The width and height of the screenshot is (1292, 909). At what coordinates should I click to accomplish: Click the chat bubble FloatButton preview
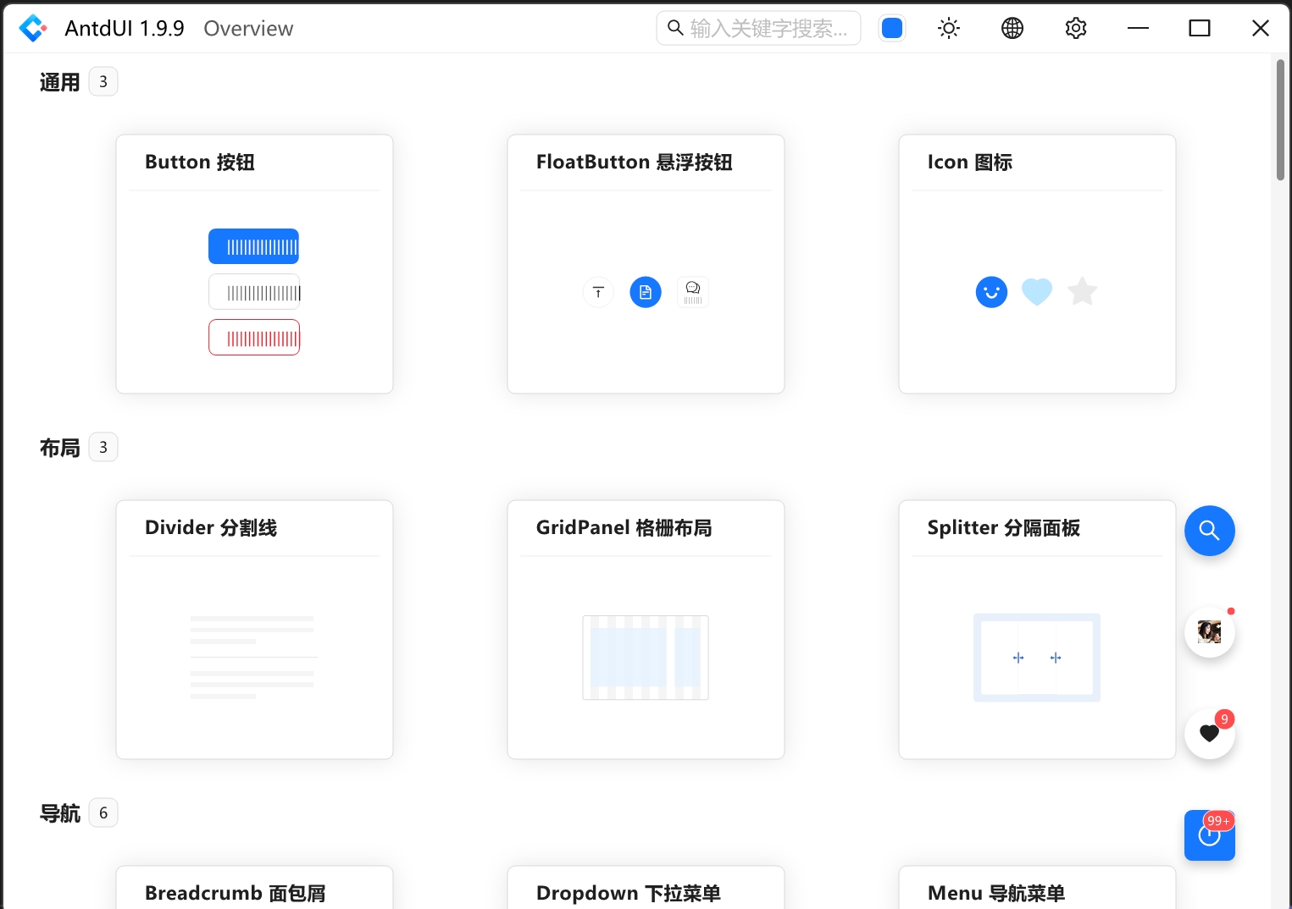pos(693,291)
